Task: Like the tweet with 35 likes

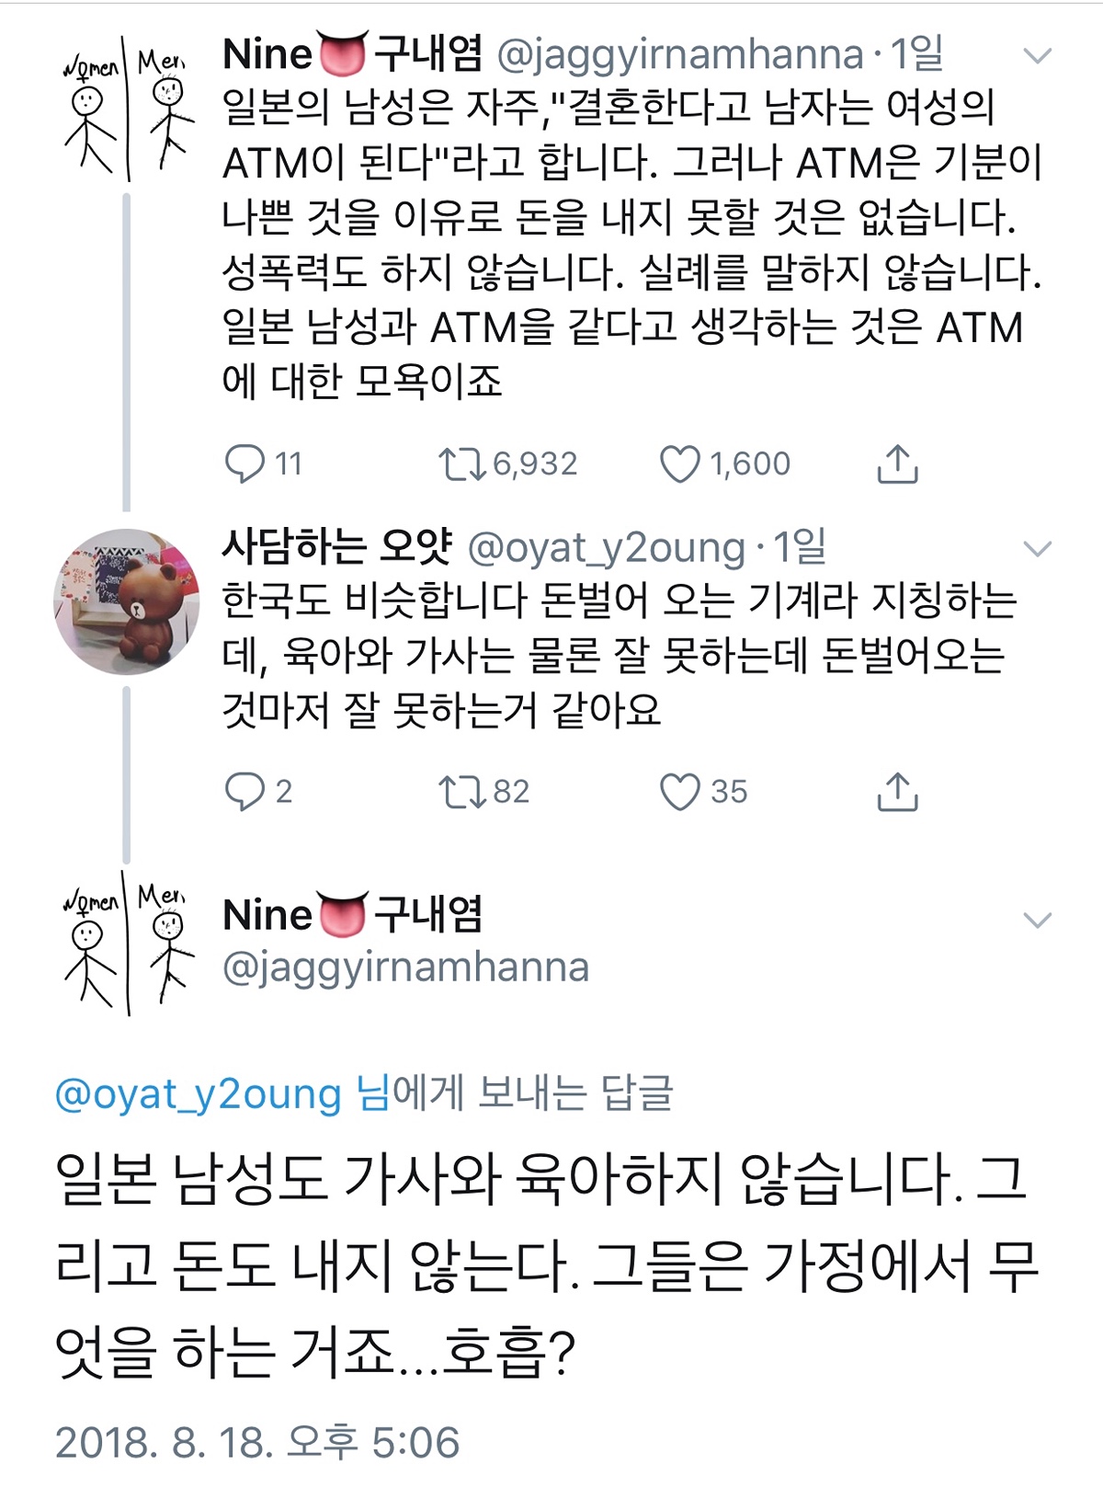Action: tap(680, 791)
